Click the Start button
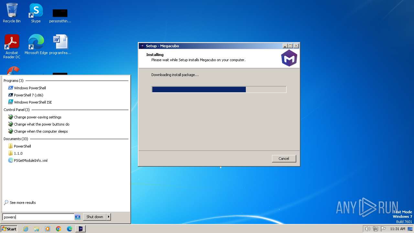Viewport: 414px width, 233px height. (9, 229)
